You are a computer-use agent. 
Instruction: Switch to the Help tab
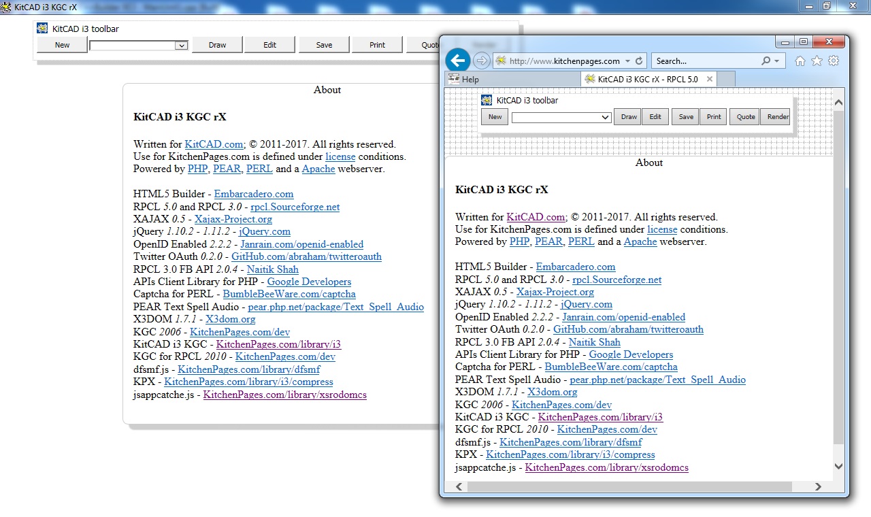[x=512, y=80]
